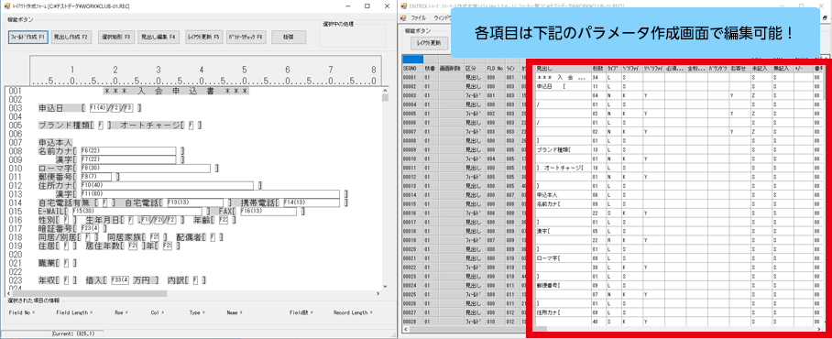Click the フィールド作成 F1 button
The width and height of the screenshot is (832, 339).
28,38
